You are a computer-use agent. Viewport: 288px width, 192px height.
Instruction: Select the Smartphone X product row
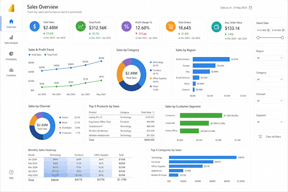(122, 126)
